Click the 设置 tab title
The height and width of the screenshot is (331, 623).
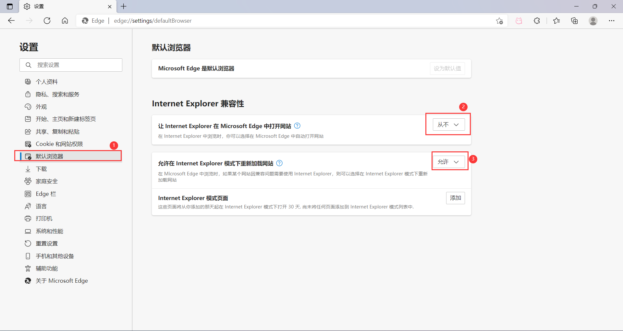click(x=39, y=6)
